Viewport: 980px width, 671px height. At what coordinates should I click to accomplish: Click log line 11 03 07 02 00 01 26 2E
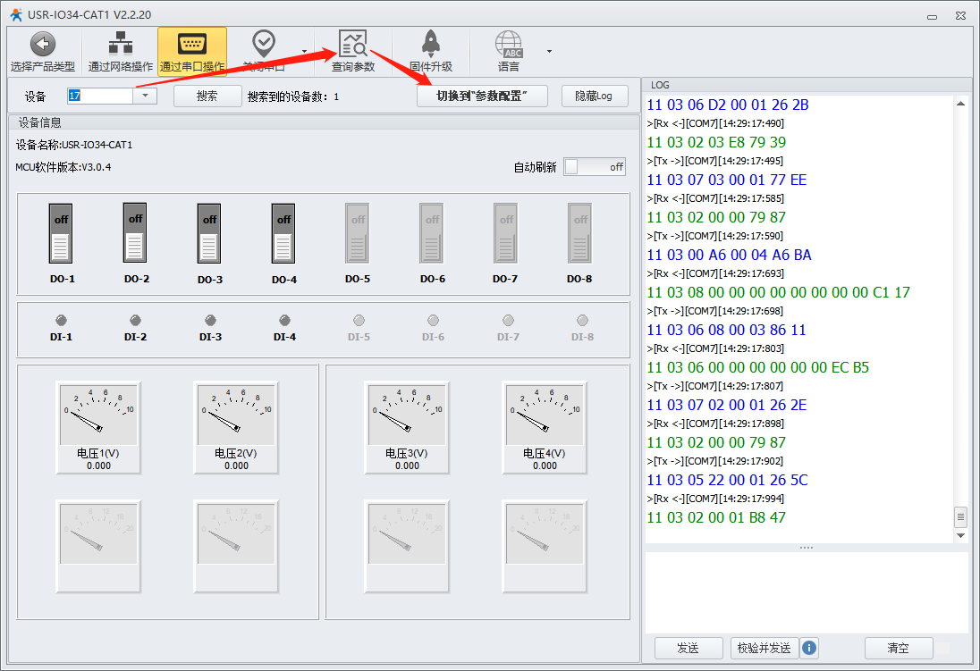(x=727, y=405)
